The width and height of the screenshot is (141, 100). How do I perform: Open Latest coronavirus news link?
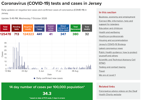coord(111,48)
